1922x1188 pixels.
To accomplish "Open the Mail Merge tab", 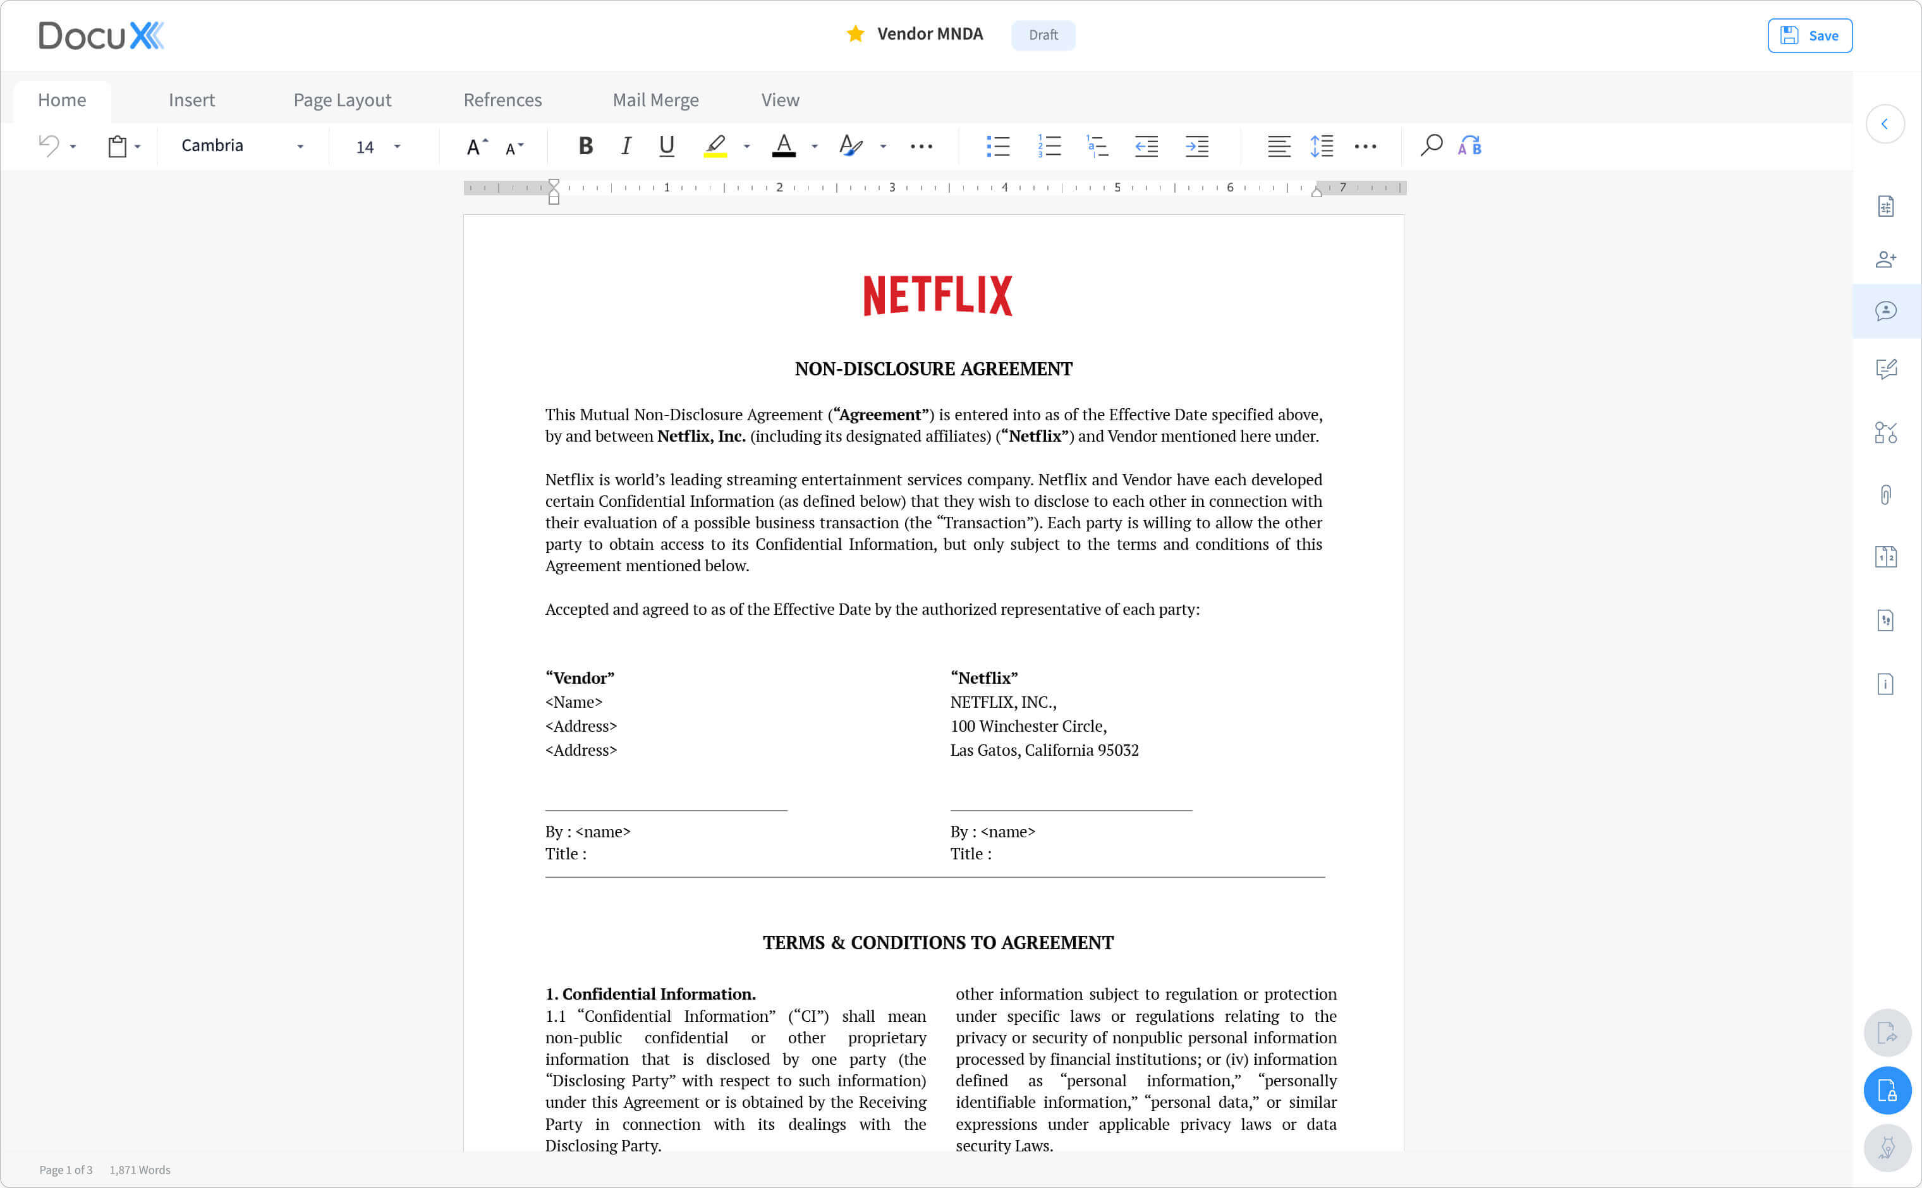I will click(x=655, y=100).
